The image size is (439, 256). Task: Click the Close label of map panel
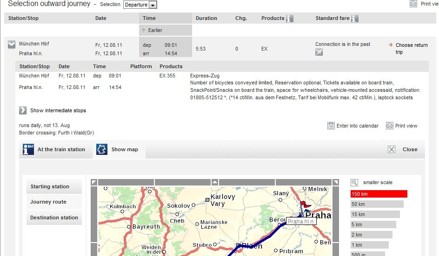click(x=410, y=149)
